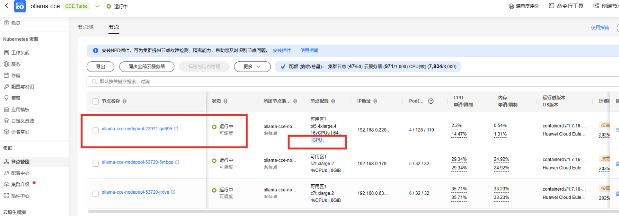
Task: Open Storage (存储) in the sidebar
Action: 12,76
